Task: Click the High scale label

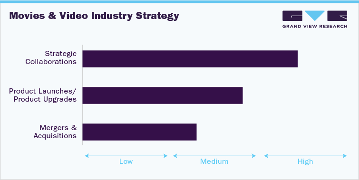Action: [x=305, y=161]
